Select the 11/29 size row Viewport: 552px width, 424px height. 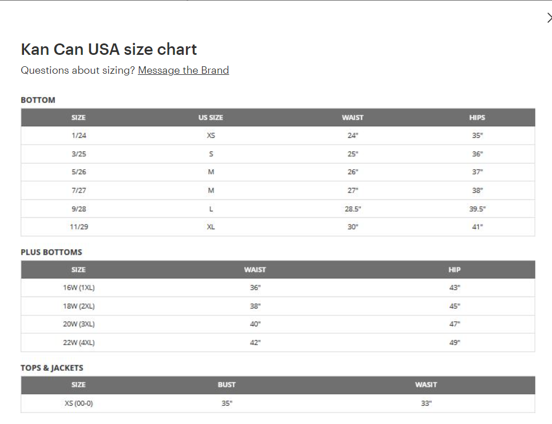click(78, 227)
